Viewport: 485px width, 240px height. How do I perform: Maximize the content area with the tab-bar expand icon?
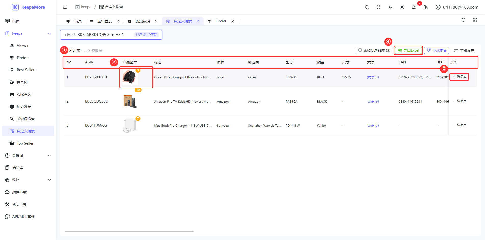475,20
